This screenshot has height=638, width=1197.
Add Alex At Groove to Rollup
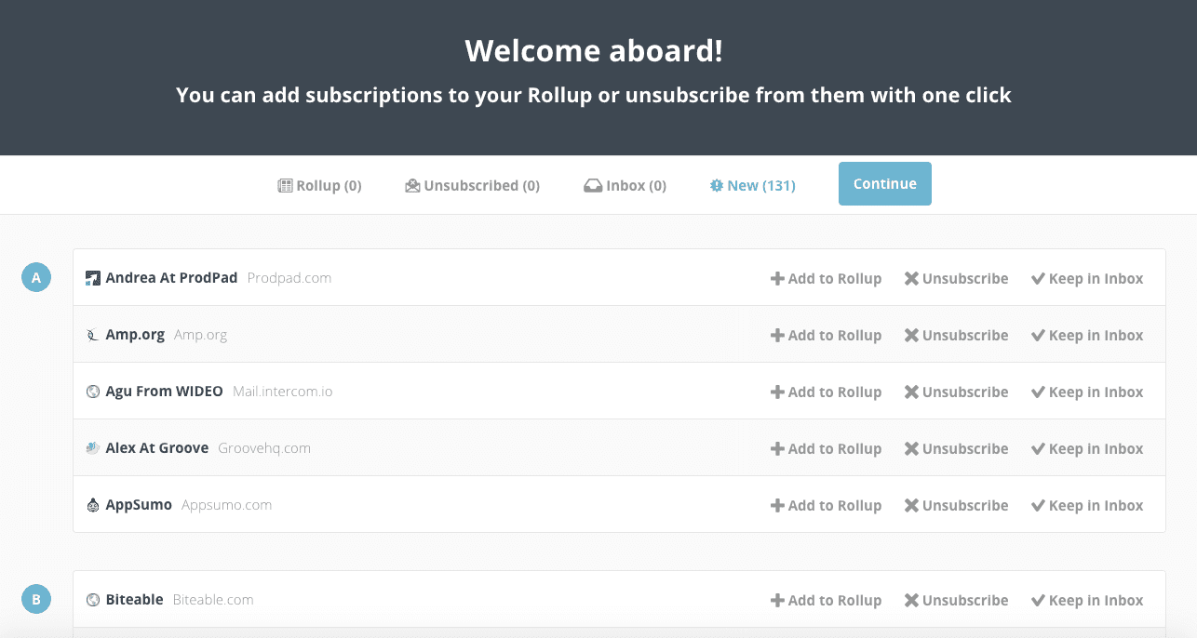point(826,448)
